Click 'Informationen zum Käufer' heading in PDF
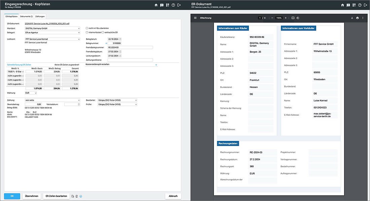370x201 pixels. tap(233, 28)
